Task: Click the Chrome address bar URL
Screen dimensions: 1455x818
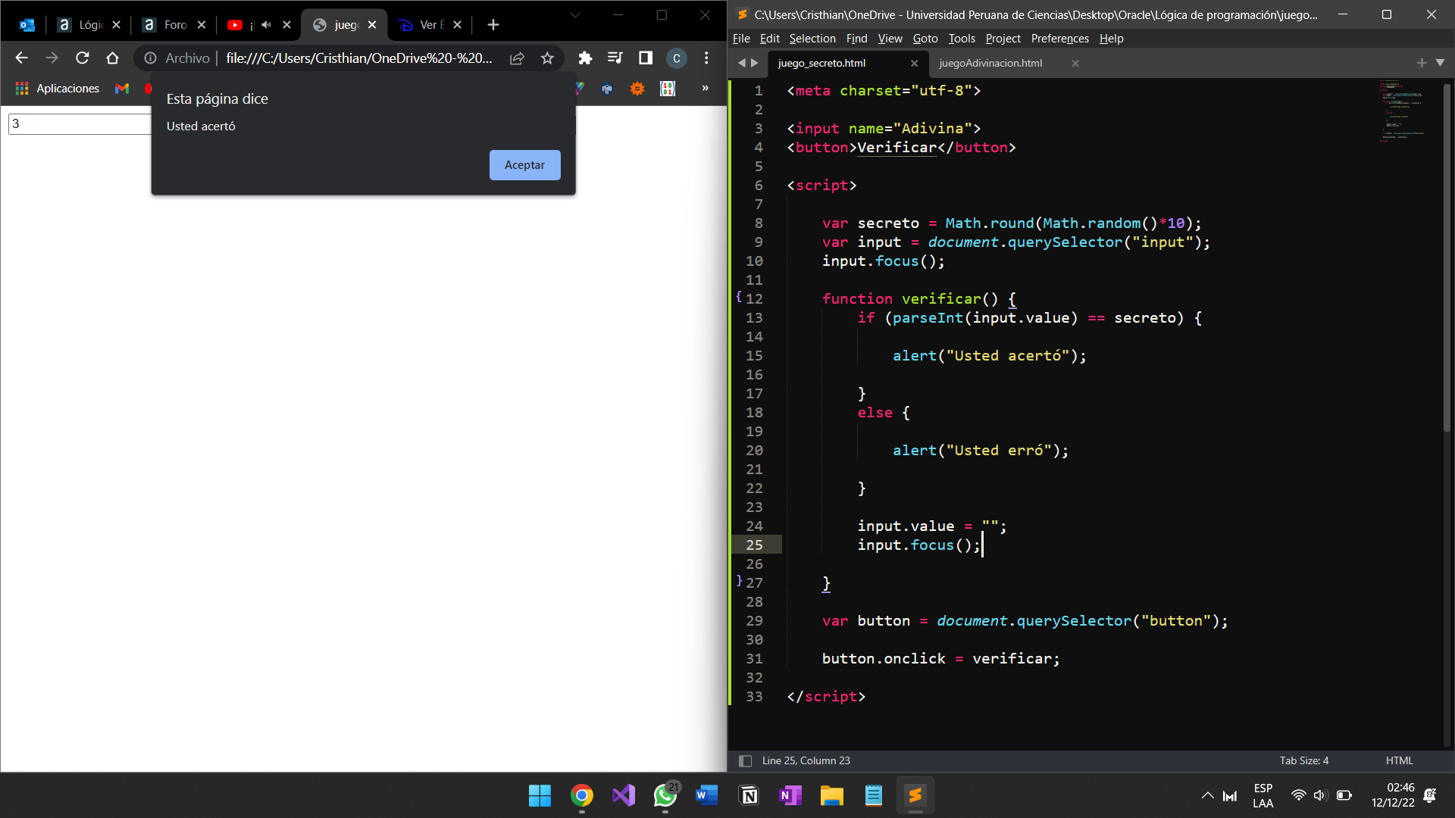Action: pyautogui.click(x=359, y=58)
